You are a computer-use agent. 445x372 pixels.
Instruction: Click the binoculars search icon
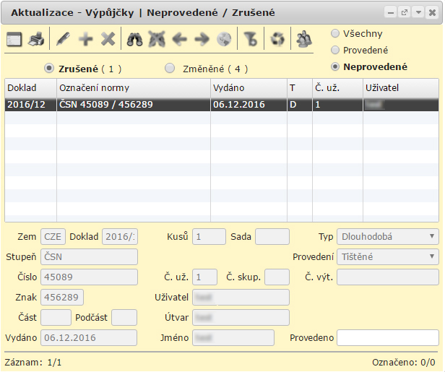click(x=134, y=40)
